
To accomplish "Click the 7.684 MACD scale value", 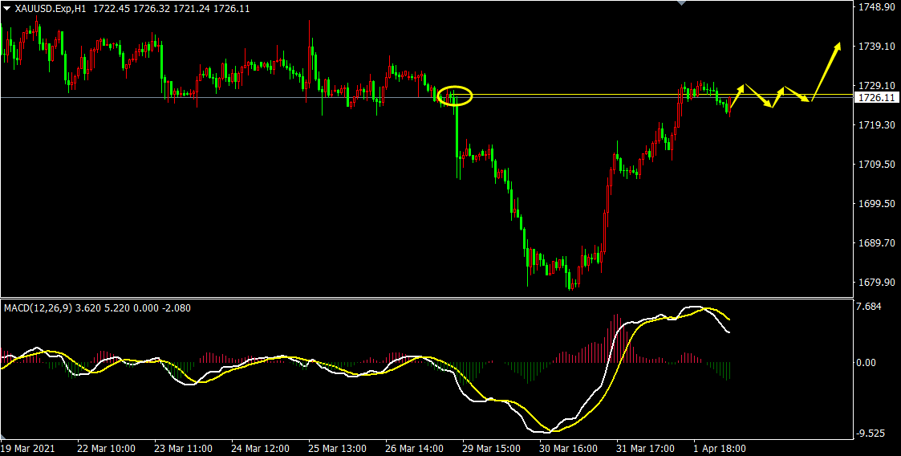I will tap(870, 307).
